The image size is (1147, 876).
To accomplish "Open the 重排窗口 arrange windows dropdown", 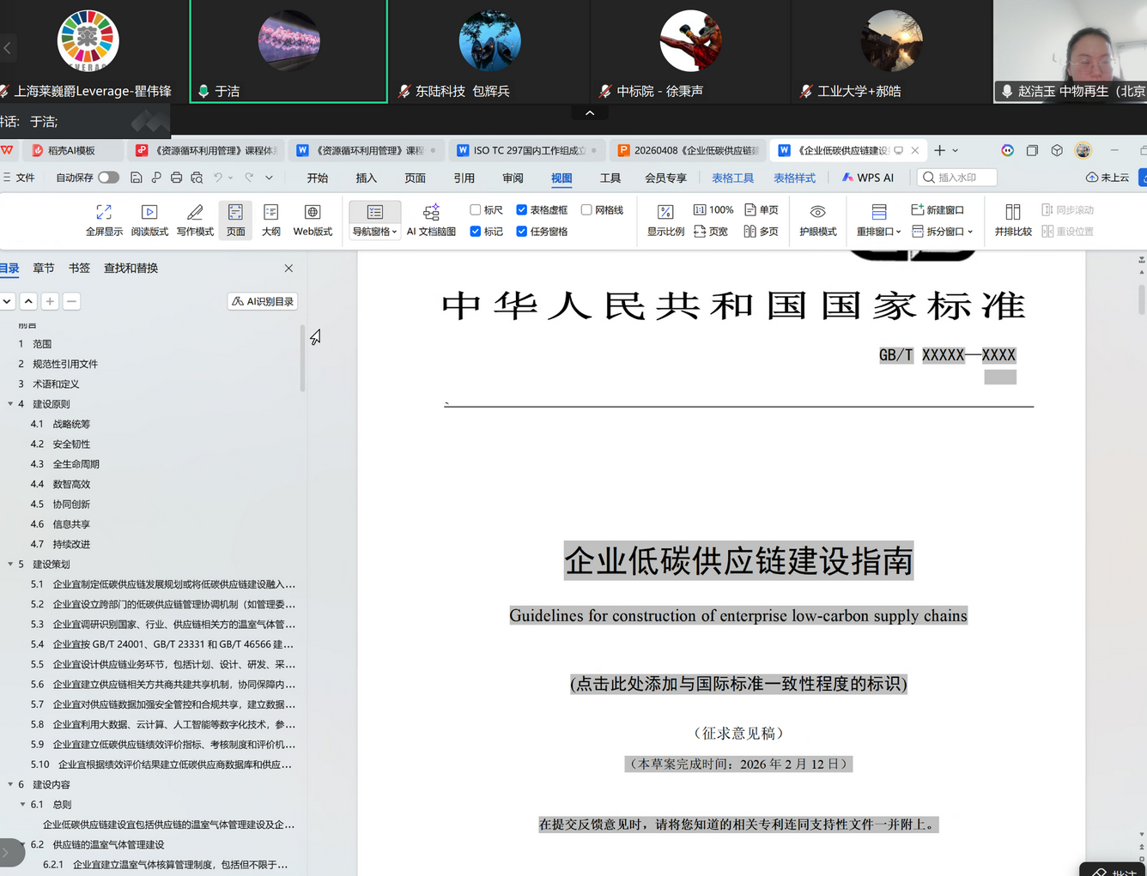I will click(x=877, y=231).
